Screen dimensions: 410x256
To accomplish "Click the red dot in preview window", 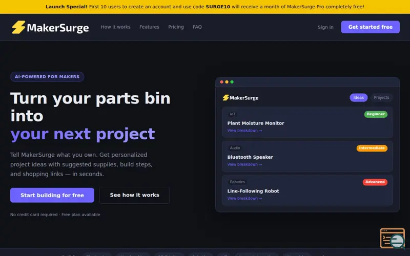I will click(221, 82).
